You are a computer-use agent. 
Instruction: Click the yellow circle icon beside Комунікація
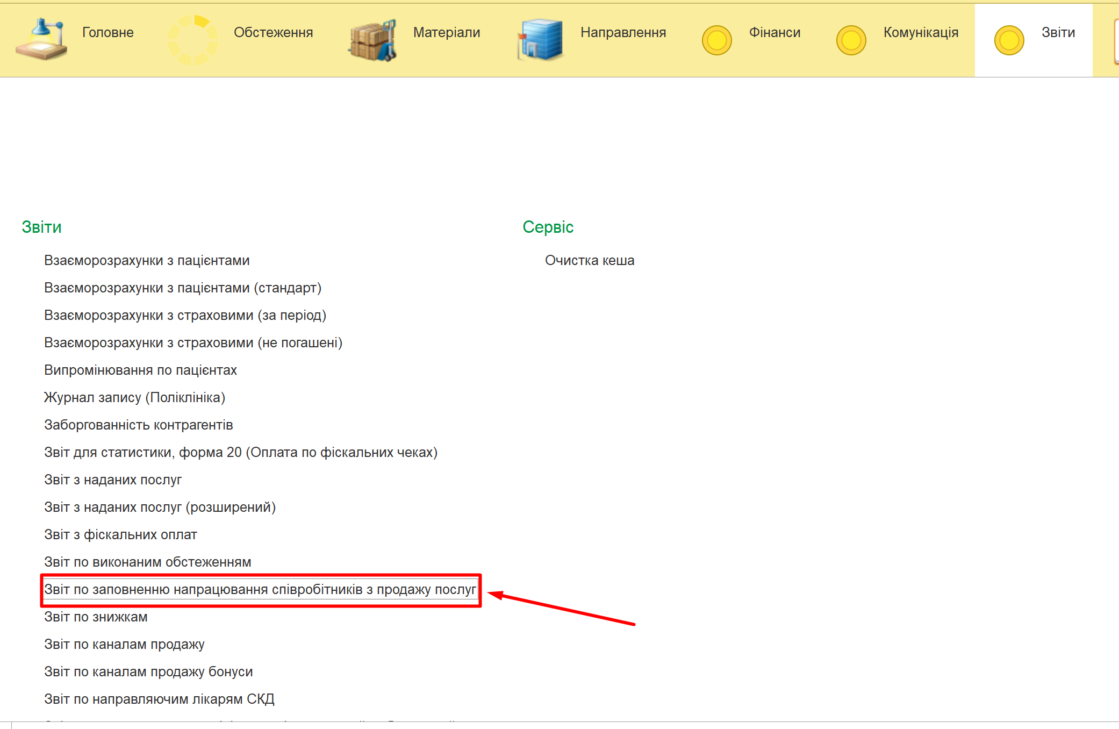pyautogui.click(x=851, y=40)
